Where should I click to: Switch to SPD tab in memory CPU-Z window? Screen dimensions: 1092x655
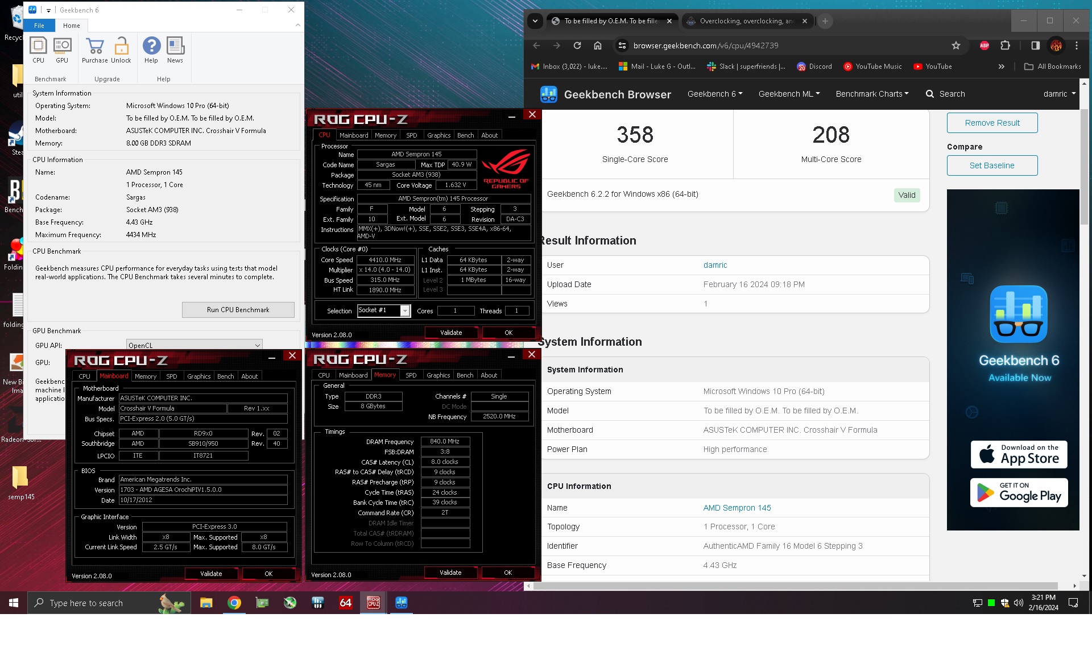(411, 375)
